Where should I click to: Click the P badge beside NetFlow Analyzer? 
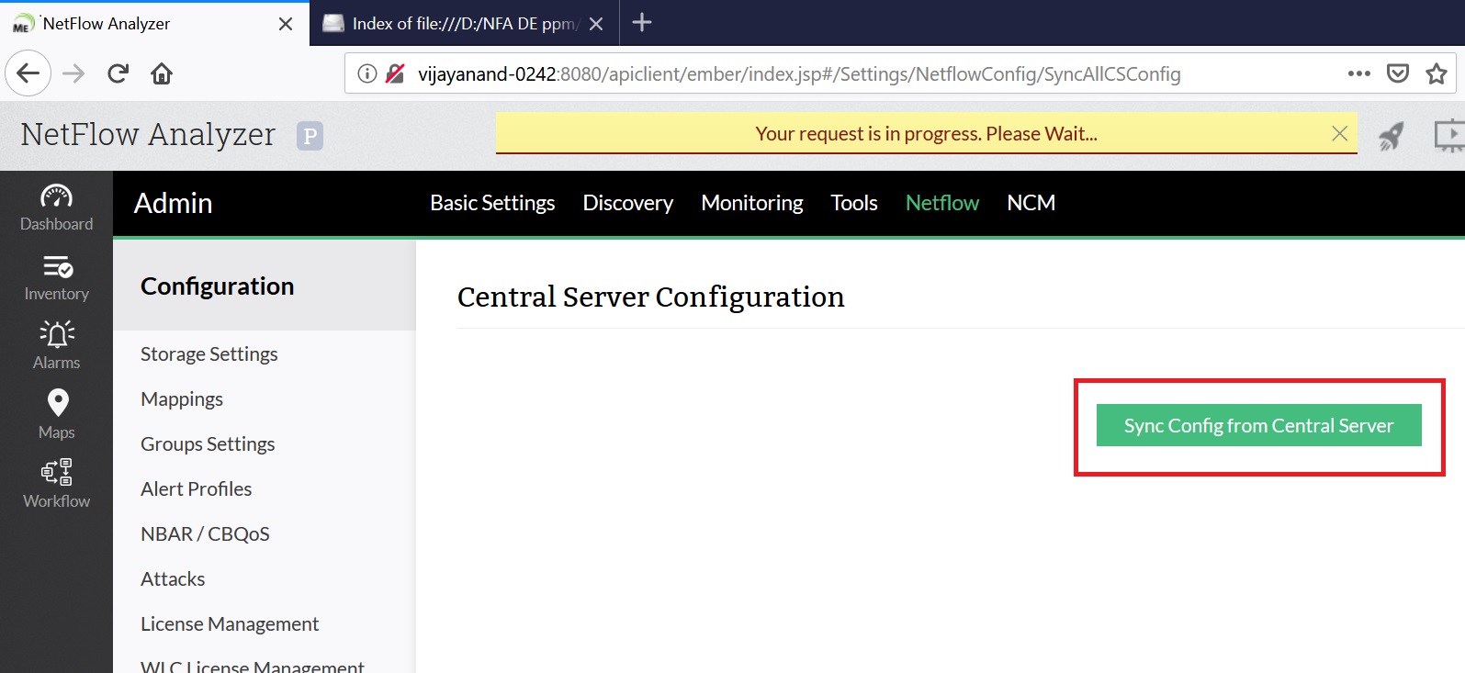(x=310, y=136)
